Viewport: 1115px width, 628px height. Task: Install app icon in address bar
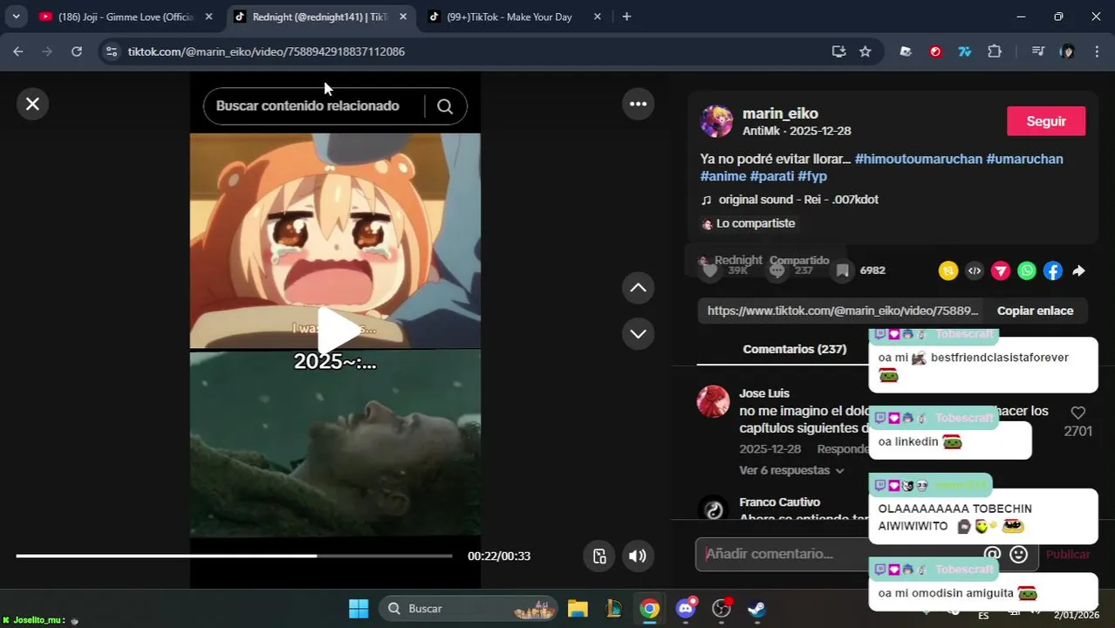tap(838, 51)
